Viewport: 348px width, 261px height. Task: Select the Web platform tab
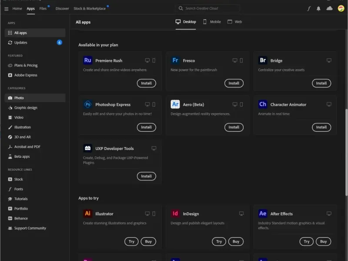(234, 22)
